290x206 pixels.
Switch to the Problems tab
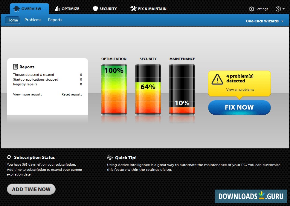pyautogui.click(x=33, y=20)
